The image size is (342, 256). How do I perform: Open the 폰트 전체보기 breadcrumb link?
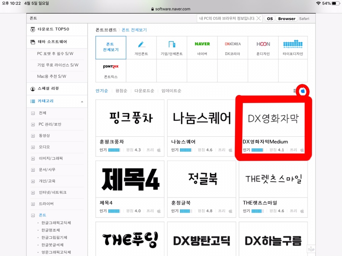click(134, 30)
